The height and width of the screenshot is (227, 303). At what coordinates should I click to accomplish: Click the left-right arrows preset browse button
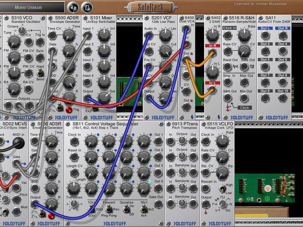click(x=73, y=8)
